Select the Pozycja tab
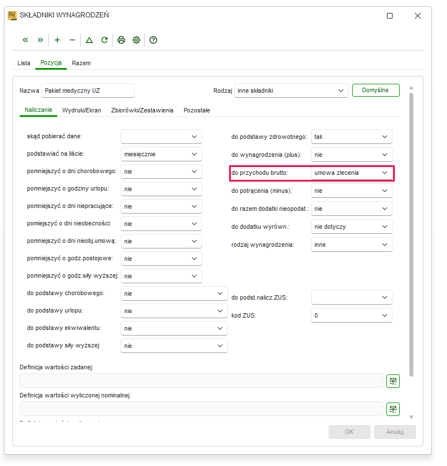The height and width of the screenshot is (466, 447). 51,63
